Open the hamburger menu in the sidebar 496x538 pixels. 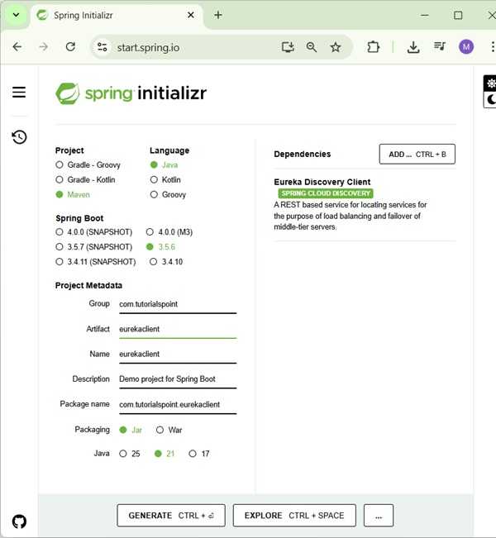pyautogui.click(x=19, y=92)
